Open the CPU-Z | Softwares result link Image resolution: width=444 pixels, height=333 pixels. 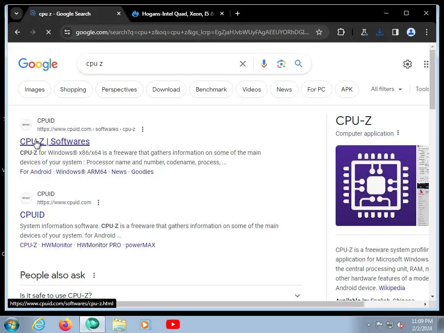tap(55, 141)
